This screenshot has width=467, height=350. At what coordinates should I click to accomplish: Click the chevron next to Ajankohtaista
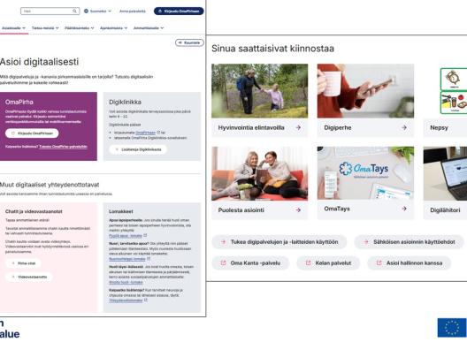coord(126,28)
